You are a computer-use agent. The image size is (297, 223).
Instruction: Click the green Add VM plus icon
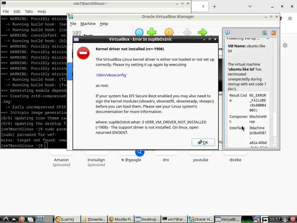point(151,32)
